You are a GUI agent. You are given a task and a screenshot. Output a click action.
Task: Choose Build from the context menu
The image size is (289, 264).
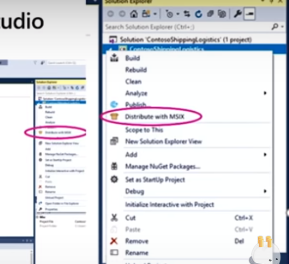[x=133, y=58]
